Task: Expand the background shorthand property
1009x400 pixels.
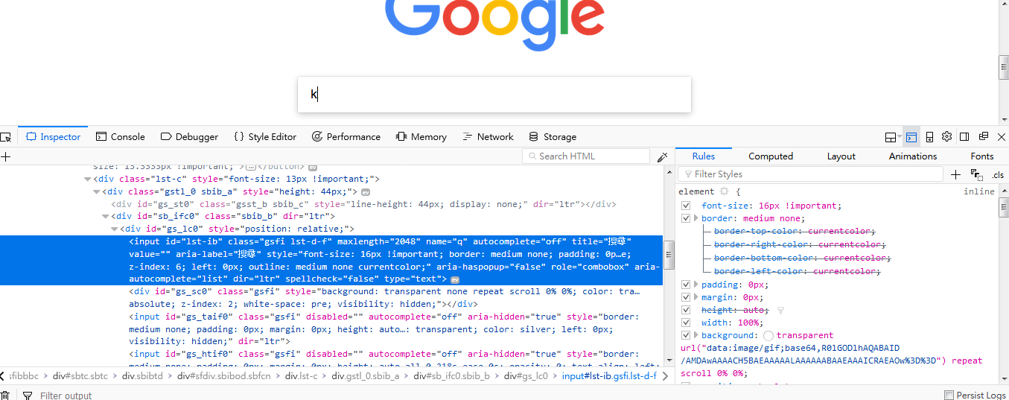Action: tap(696, 335)
